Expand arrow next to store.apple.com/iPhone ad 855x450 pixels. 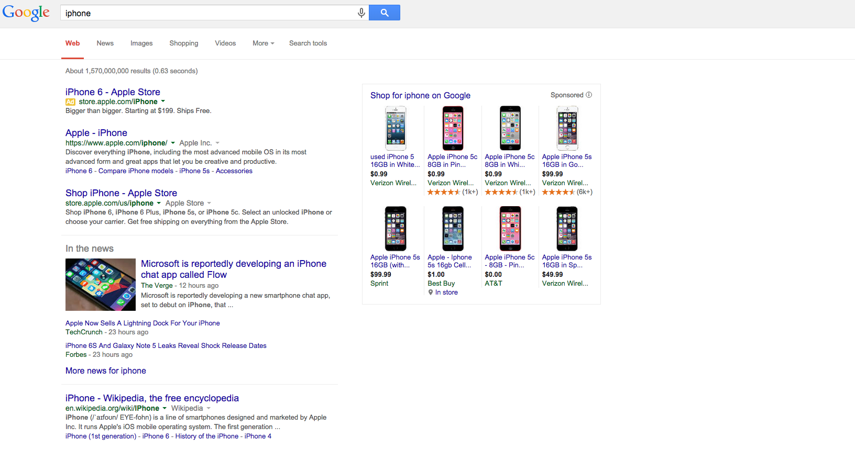163,102
